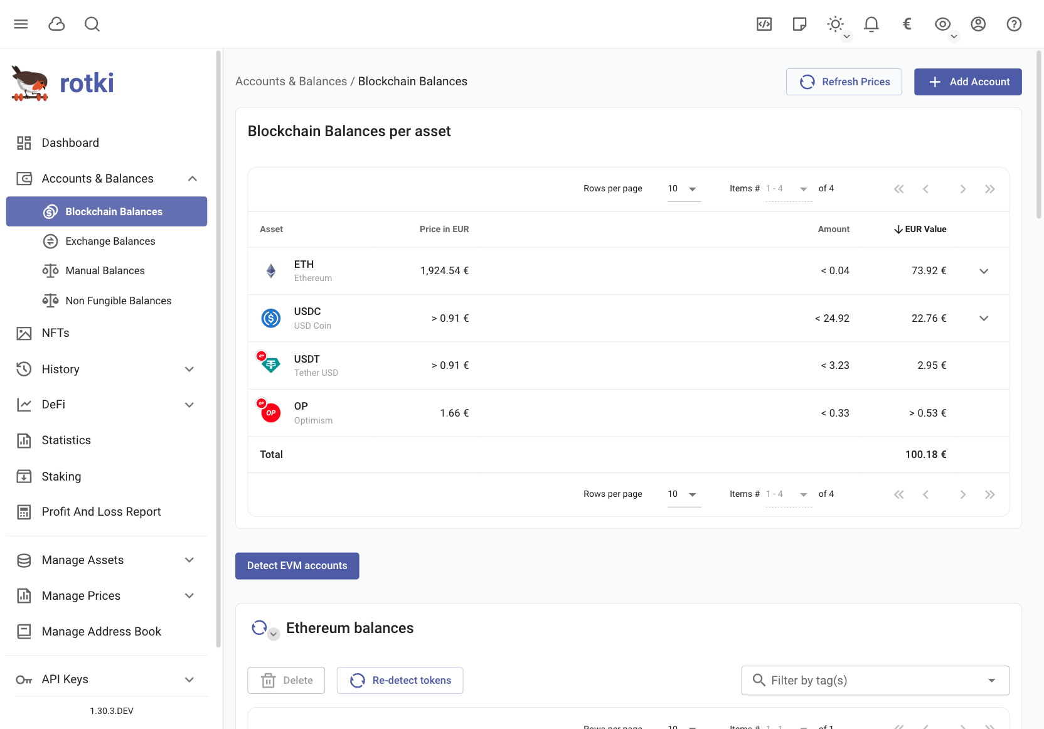Image resolution: width=1044 pixels, height=729 pixels.
Task: Expand the USDC row details
Action: (984, 318)
